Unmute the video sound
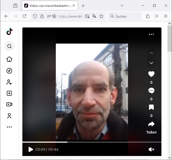172x160 pixels. [x=151, y=149]
